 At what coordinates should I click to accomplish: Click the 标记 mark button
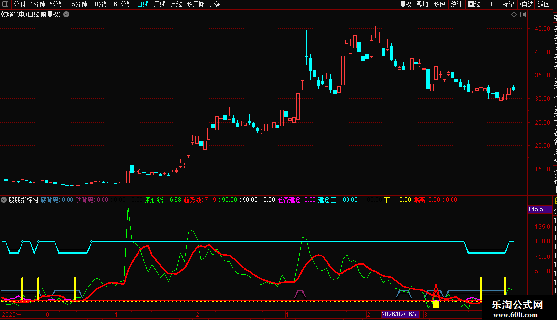pyautogui.click(x=508, y=4)
